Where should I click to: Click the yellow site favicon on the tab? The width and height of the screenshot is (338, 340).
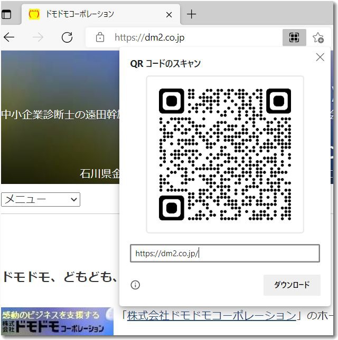(34, 14)
